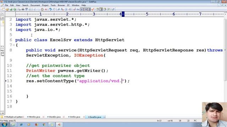Click the Open file folder icon
Screen dimensions: 227x127
coord(7,10)
